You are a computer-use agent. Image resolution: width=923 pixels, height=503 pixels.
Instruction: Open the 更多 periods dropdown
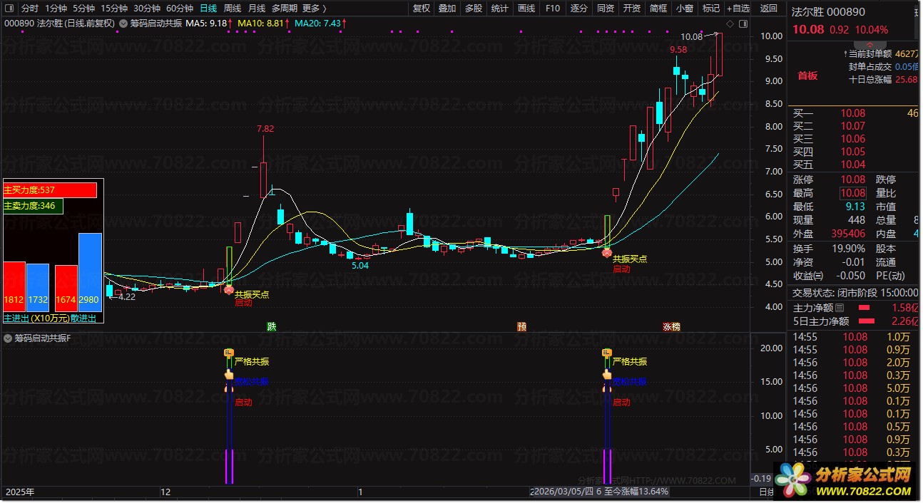[315, 9]
